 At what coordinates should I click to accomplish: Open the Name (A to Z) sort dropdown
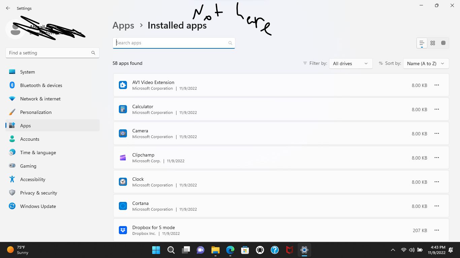[x=426, y=63]
